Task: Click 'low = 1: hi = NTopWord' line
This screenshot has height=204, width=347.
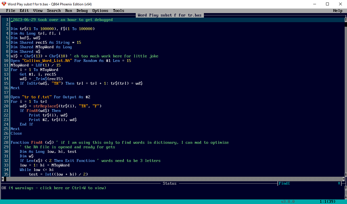Action: click(45, 165)
